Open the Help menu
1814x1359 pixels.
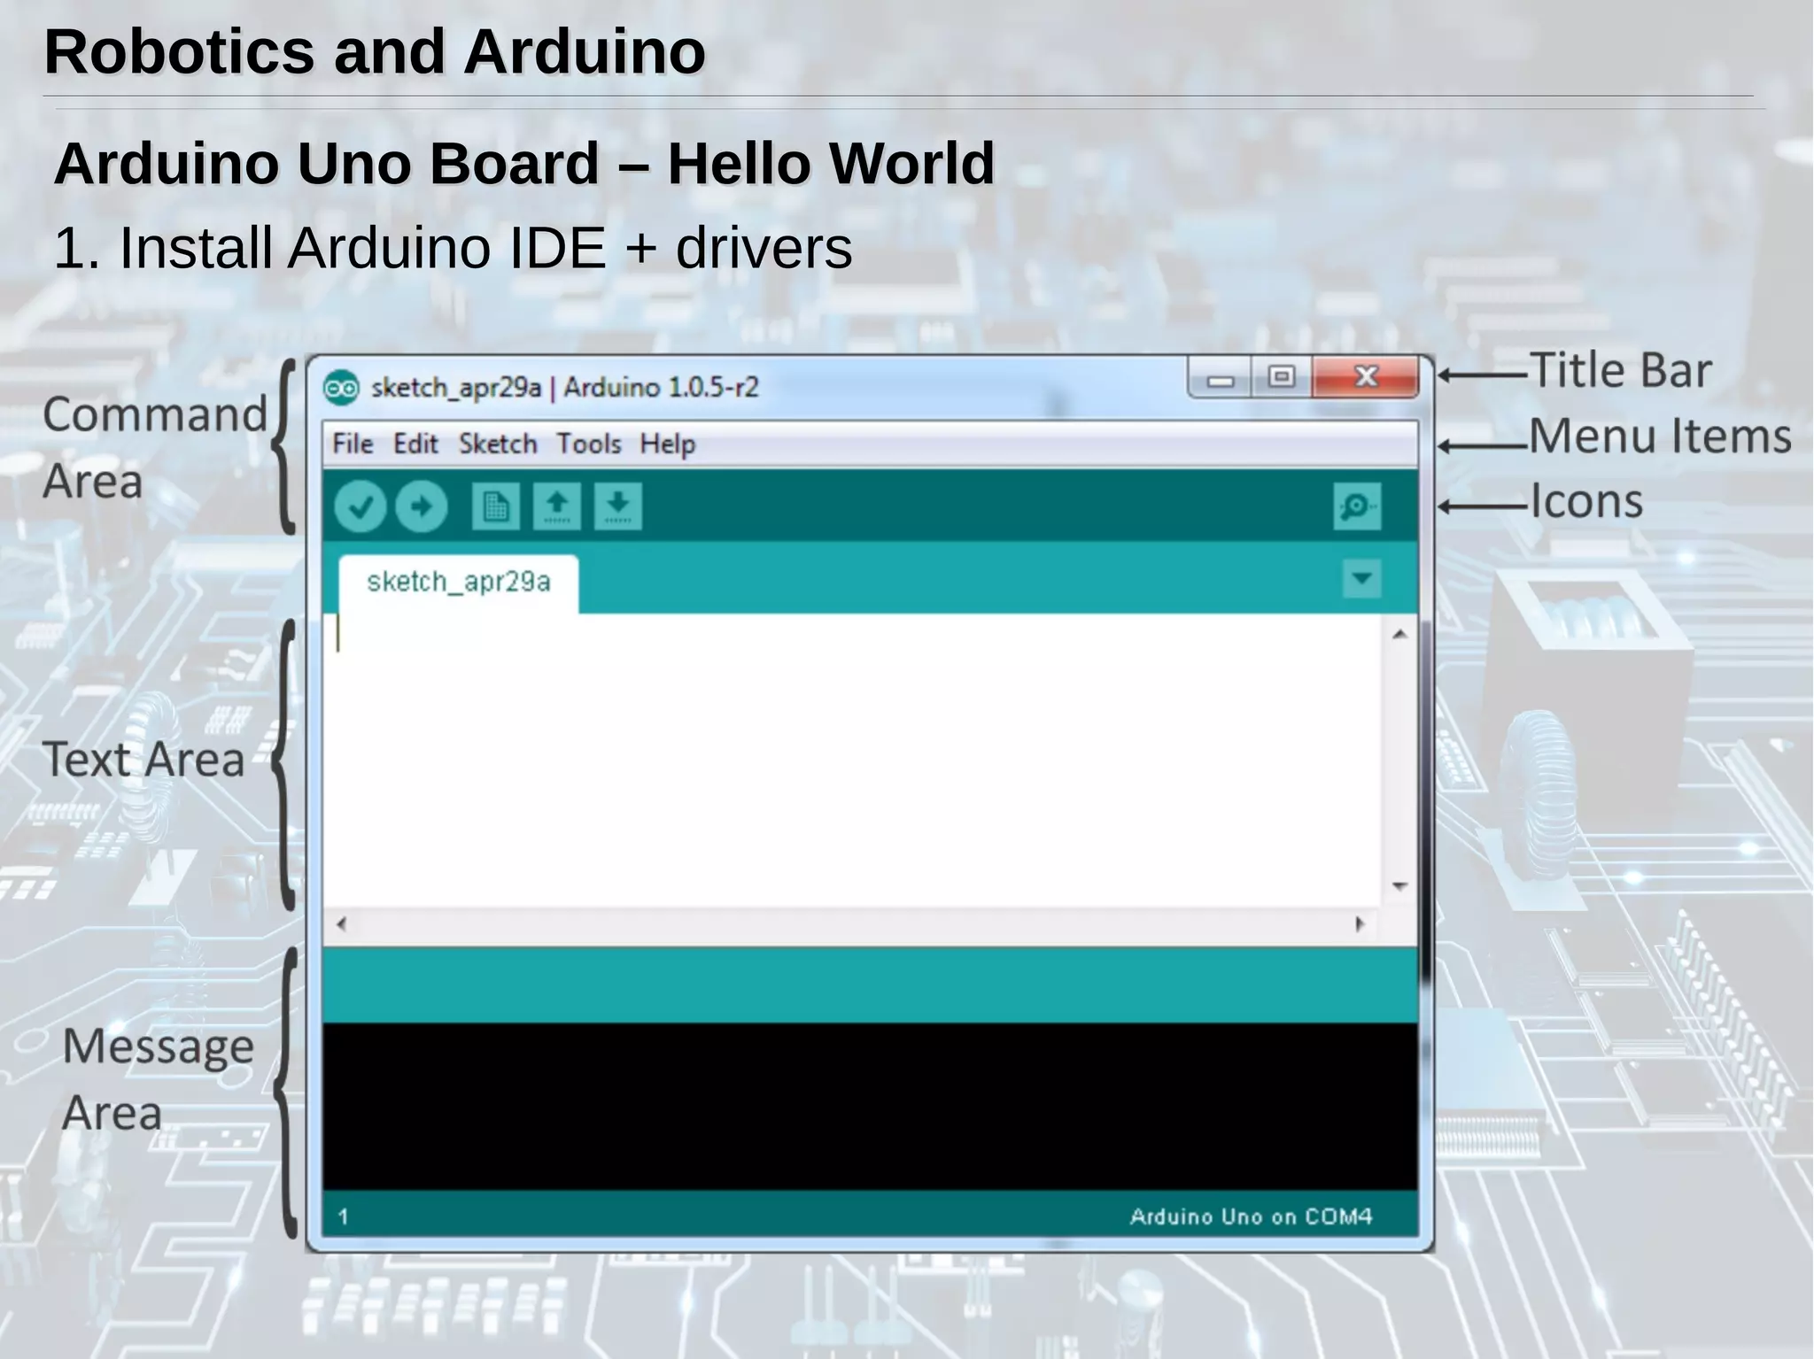(668, 444)
